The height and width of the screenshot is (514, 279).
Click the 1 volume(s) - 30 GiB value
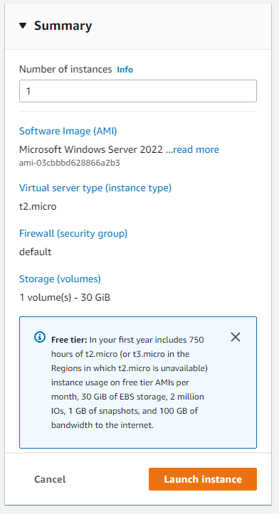(x=65, y=297)
